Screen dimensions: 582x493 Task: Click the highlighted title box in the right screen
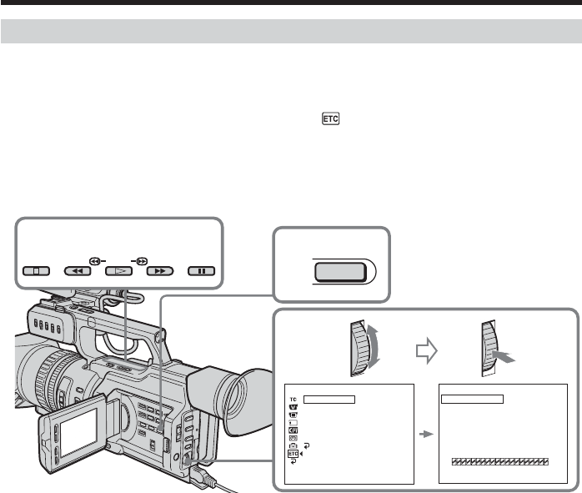point(472,399)
